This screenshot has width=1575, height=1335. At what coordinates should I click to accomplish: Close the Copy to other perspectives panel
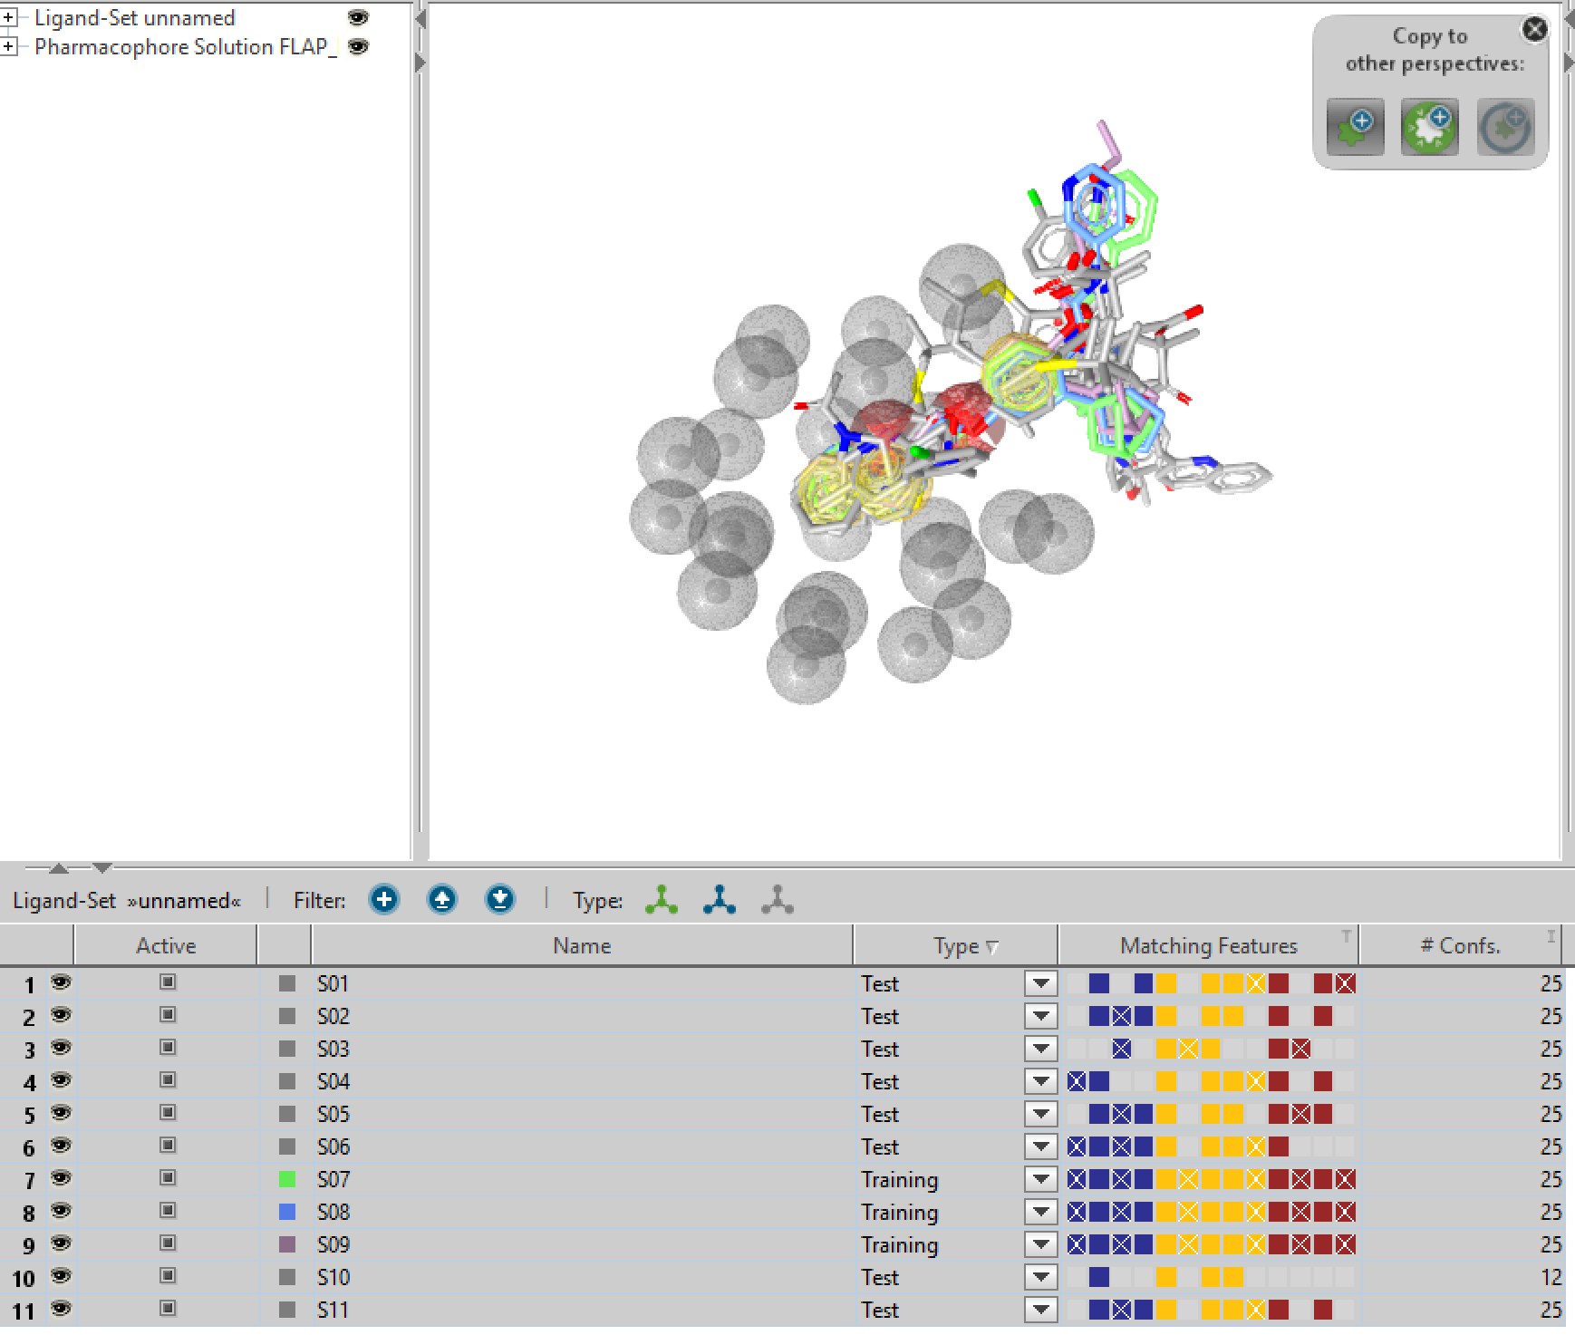point(1534,30)
